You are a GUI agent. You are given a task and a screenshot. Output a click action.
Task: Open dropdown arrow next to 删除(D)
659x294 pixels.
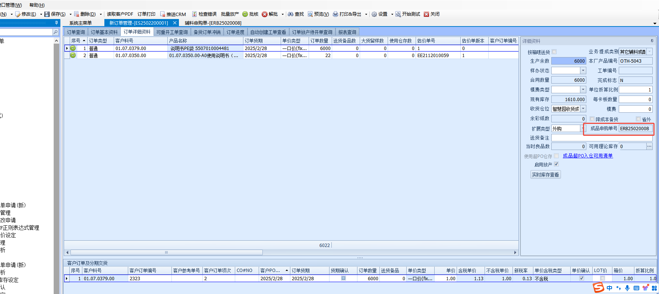tap(101, 14)
